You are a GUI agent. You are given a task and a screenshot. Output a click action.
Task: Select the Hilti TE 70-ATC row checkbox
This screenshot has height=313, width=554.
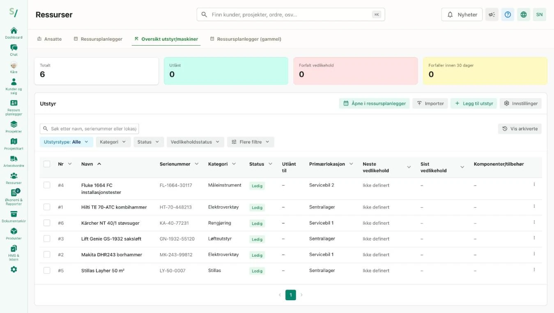[47, 207]
